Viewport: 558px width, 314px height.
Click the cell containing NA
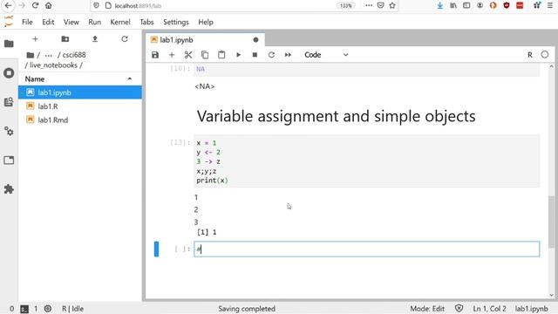[x=366, y=70]
